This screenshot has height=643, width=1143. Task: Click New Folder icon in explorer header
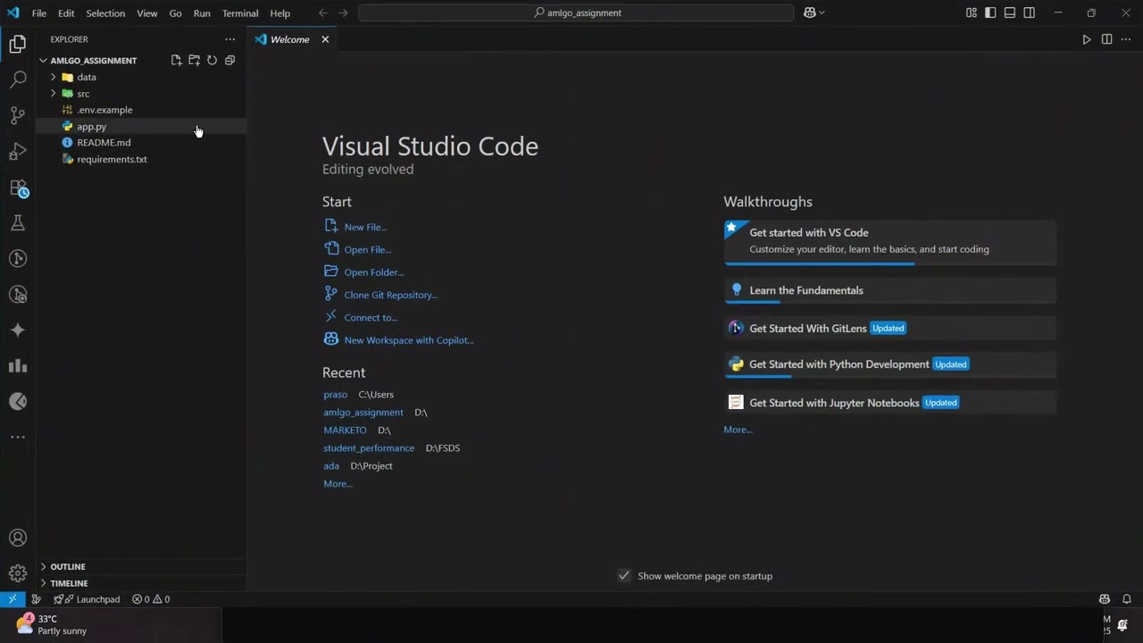coord(194,60)
